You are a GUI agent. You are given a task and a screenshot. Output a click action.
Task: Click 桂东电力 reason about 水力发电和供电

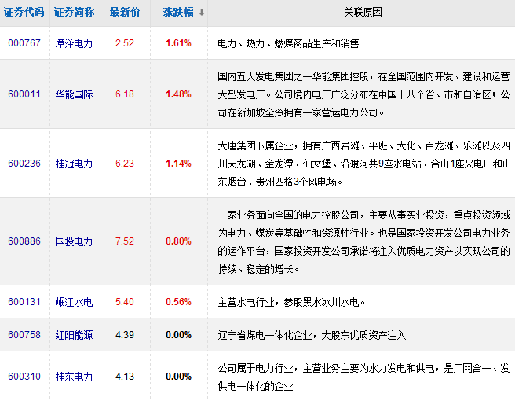click(363, 377)
